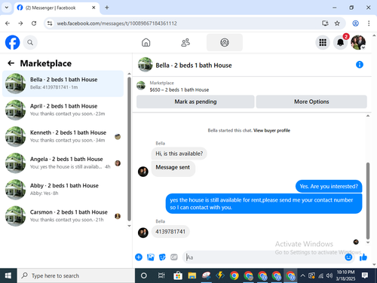Install app icon in address bar
The height and width of the screenshot is (283, 377).
click(x=325, y=23)
